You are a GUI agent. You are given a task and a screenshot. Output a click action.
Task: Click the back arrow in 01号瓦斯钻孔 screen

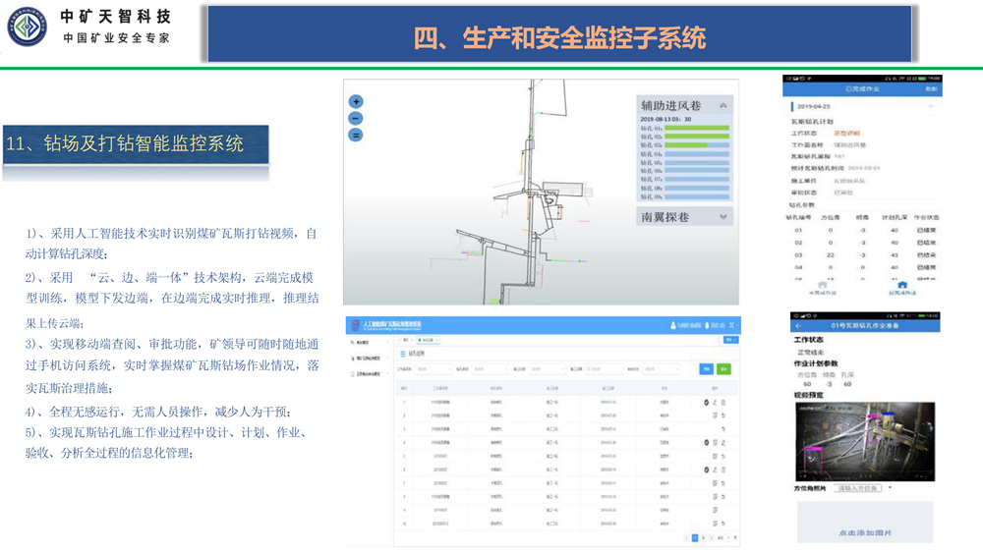(798, 325)
